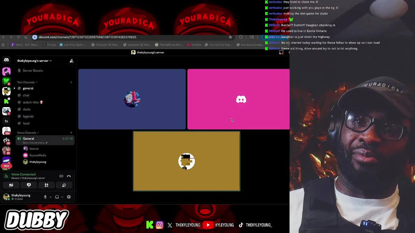Collapse the Text Channels category
Image resolution: width=415 pixels, height=233 pixels.
coord(27,82)
